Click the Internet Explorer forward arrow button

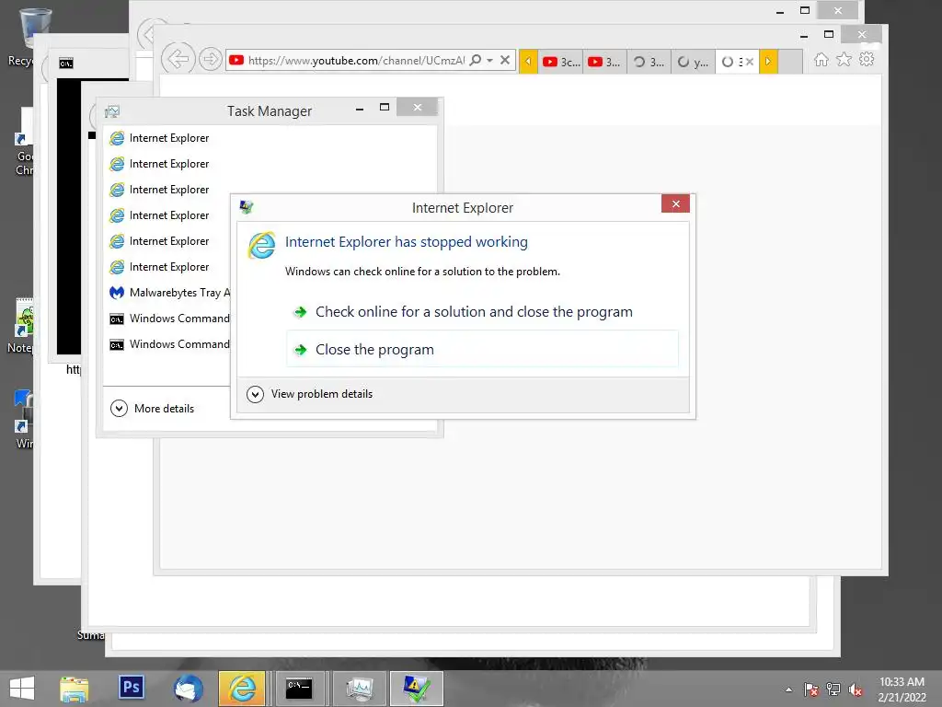tap(211, 59)
